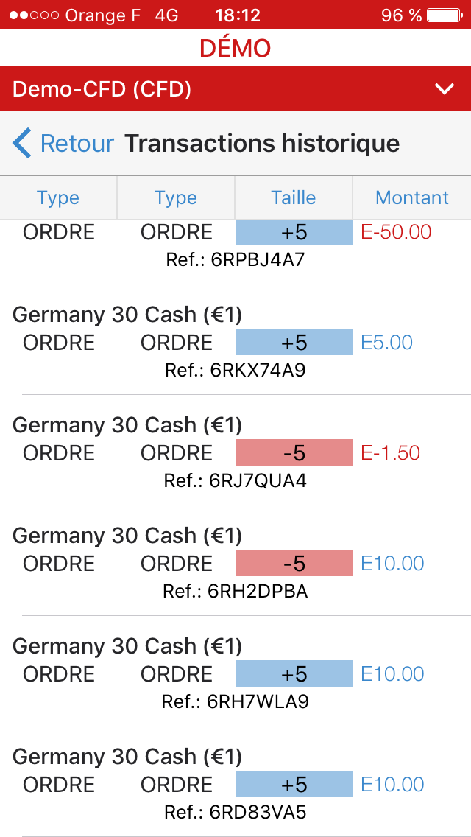Tap the DÉMO title label
This screenshot has width=471, height=837.
pyautogui.click(x=235, y=48)
